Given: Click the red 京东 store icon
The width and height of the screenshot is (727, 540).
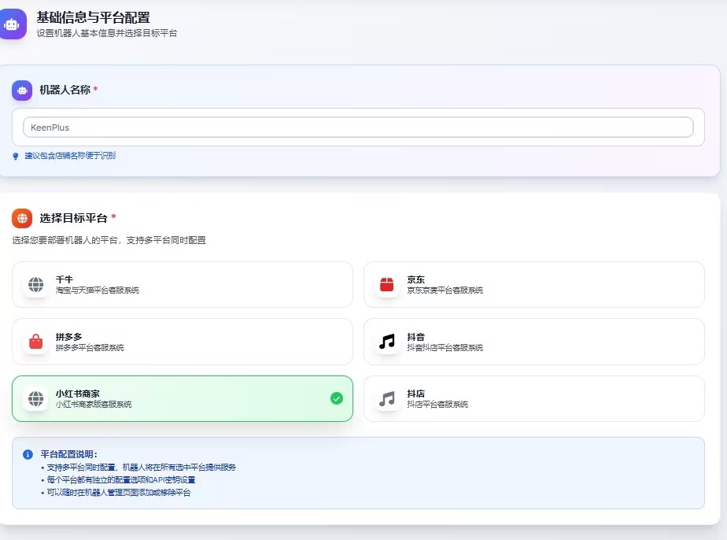Looking at the screenshot, I should tap(386, 284).
